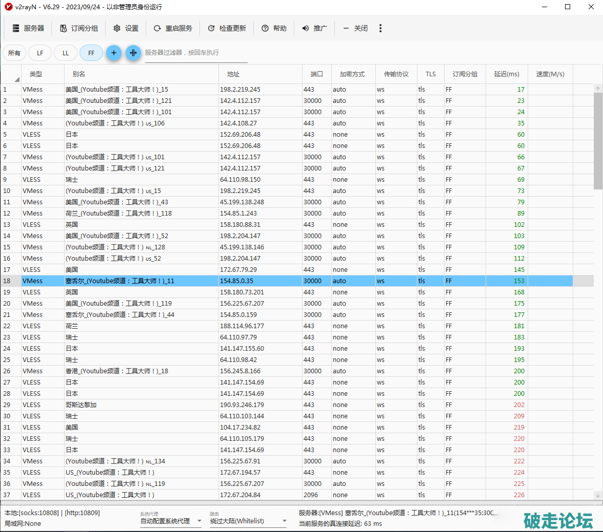
Task: Sort servers by 延迟(ms) column header
Action: (506, 74)
